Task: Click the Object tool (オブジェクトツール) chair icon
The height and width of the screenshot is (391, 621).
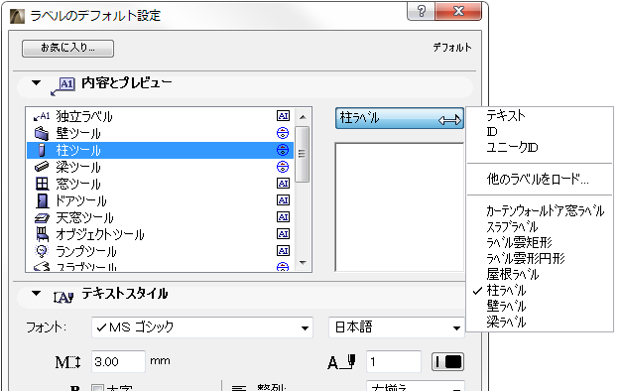Action: pyautogui.click(x=42, y=234)
